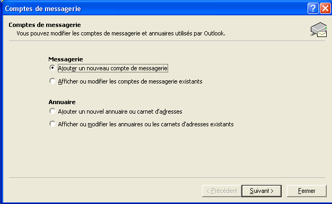This screenshot has width=332, height=204.
Task: Click the word Outlook in the description
Action: [x=214, y=33]
